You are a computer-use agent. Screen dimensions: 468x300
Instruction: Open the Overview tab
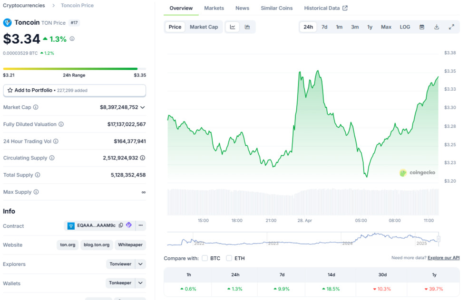pyautogui.click(x=181, y=8)
